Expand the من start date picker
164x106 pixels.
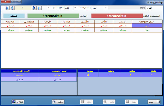(x=75, y=8)
